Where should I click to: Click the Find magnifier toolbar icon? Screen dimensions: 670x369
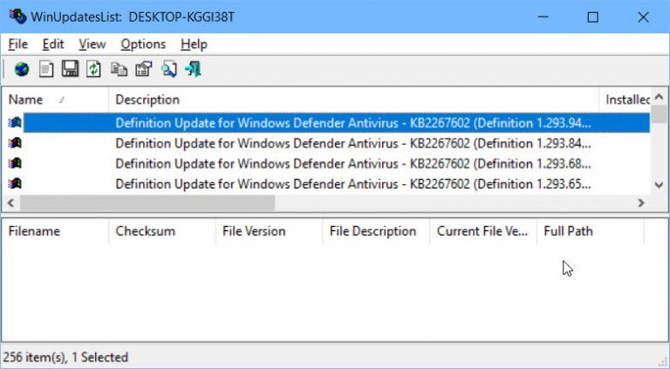[167, 69]
